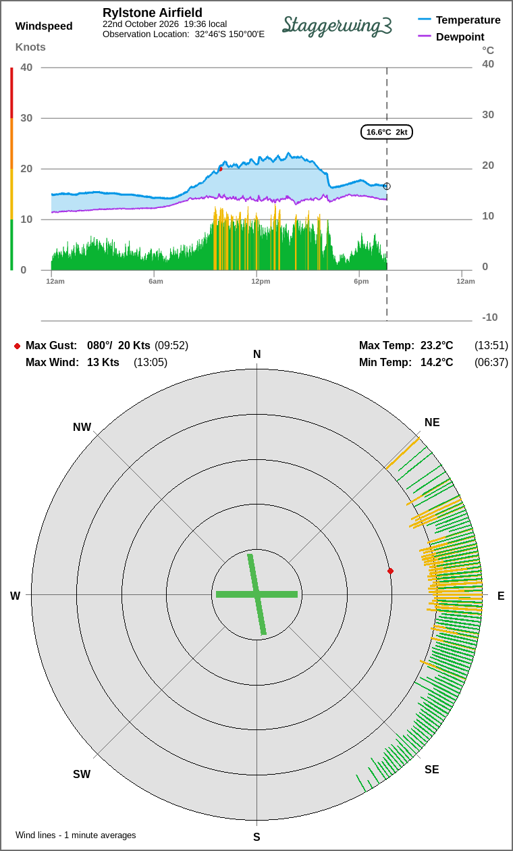Click the Observation Location coordinates
513x851 pixels.
230,34
